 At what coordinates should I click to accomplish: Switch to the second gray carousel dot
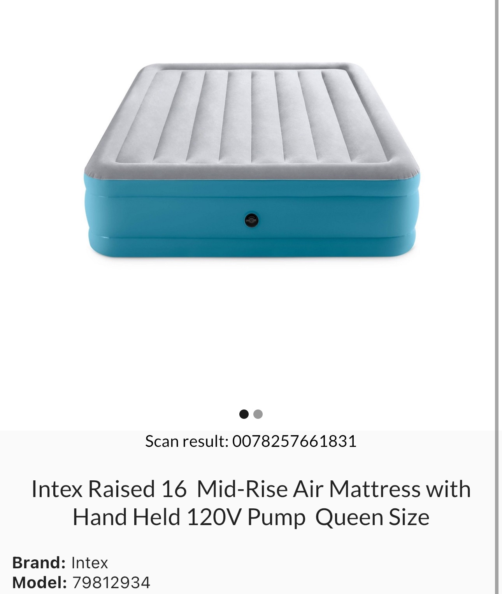click(x=258, y=414)
